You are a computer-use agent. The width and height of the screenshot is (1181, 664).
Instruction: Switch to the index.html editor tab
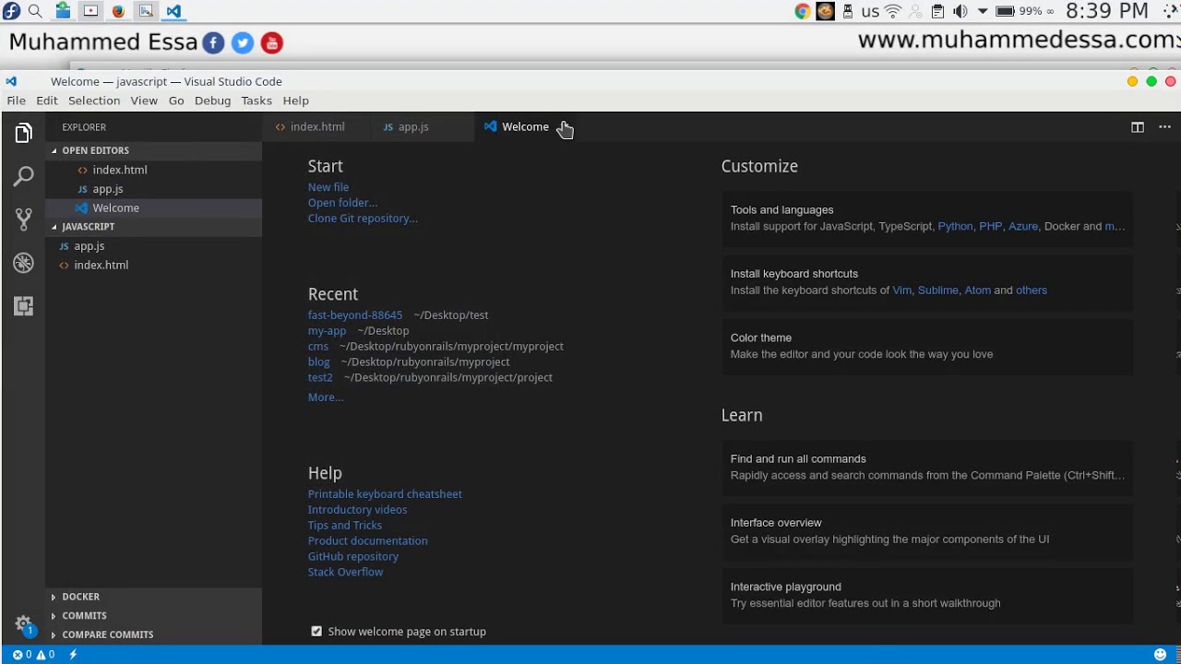(x=316, y=127)
